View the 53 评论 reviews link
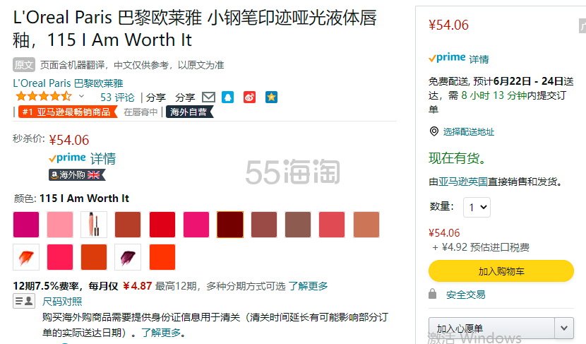This screenshot has width=586, height=344. tap(117, 97)
